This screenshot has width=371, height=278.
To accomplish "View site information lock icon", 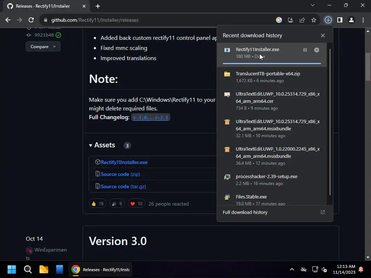I will pos(45,20).
